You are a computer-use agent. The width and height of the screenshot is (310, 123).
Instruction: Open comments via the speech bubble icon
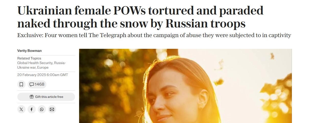(32, 84)
